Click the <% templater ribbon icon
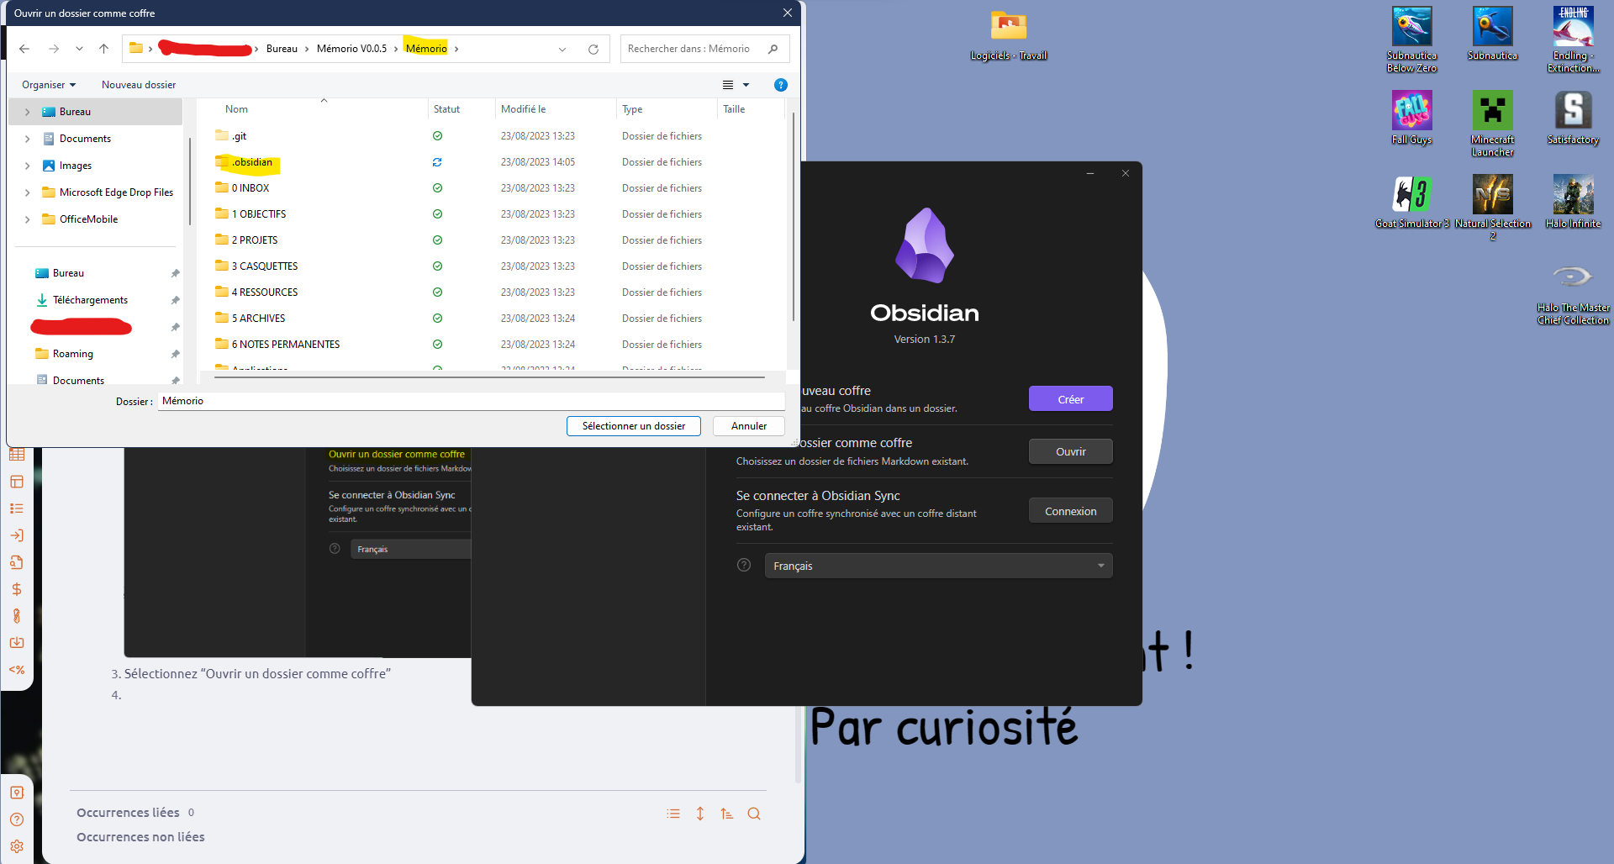Image resolution: width=1614 pixels, height=864 pixels. point(17,670)
